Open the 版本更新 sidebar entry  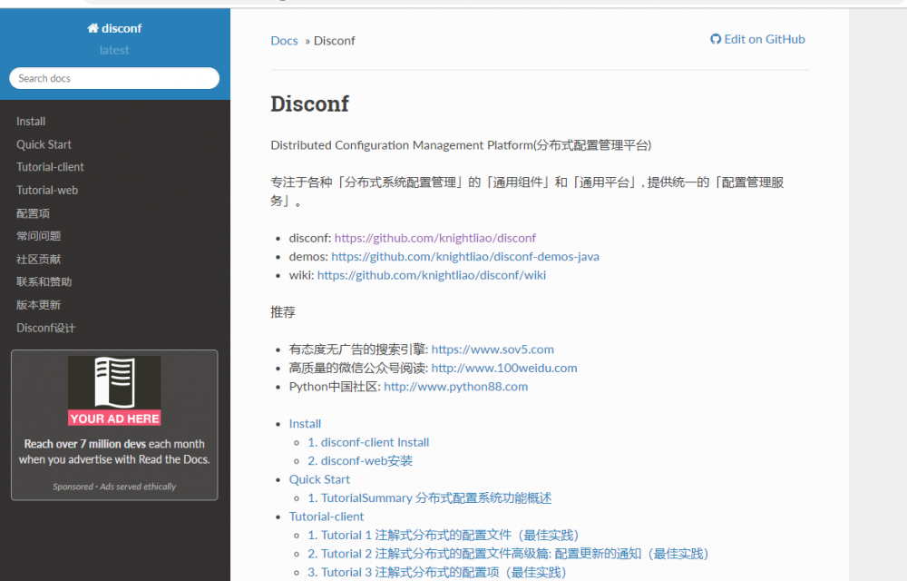click(39, 305)
